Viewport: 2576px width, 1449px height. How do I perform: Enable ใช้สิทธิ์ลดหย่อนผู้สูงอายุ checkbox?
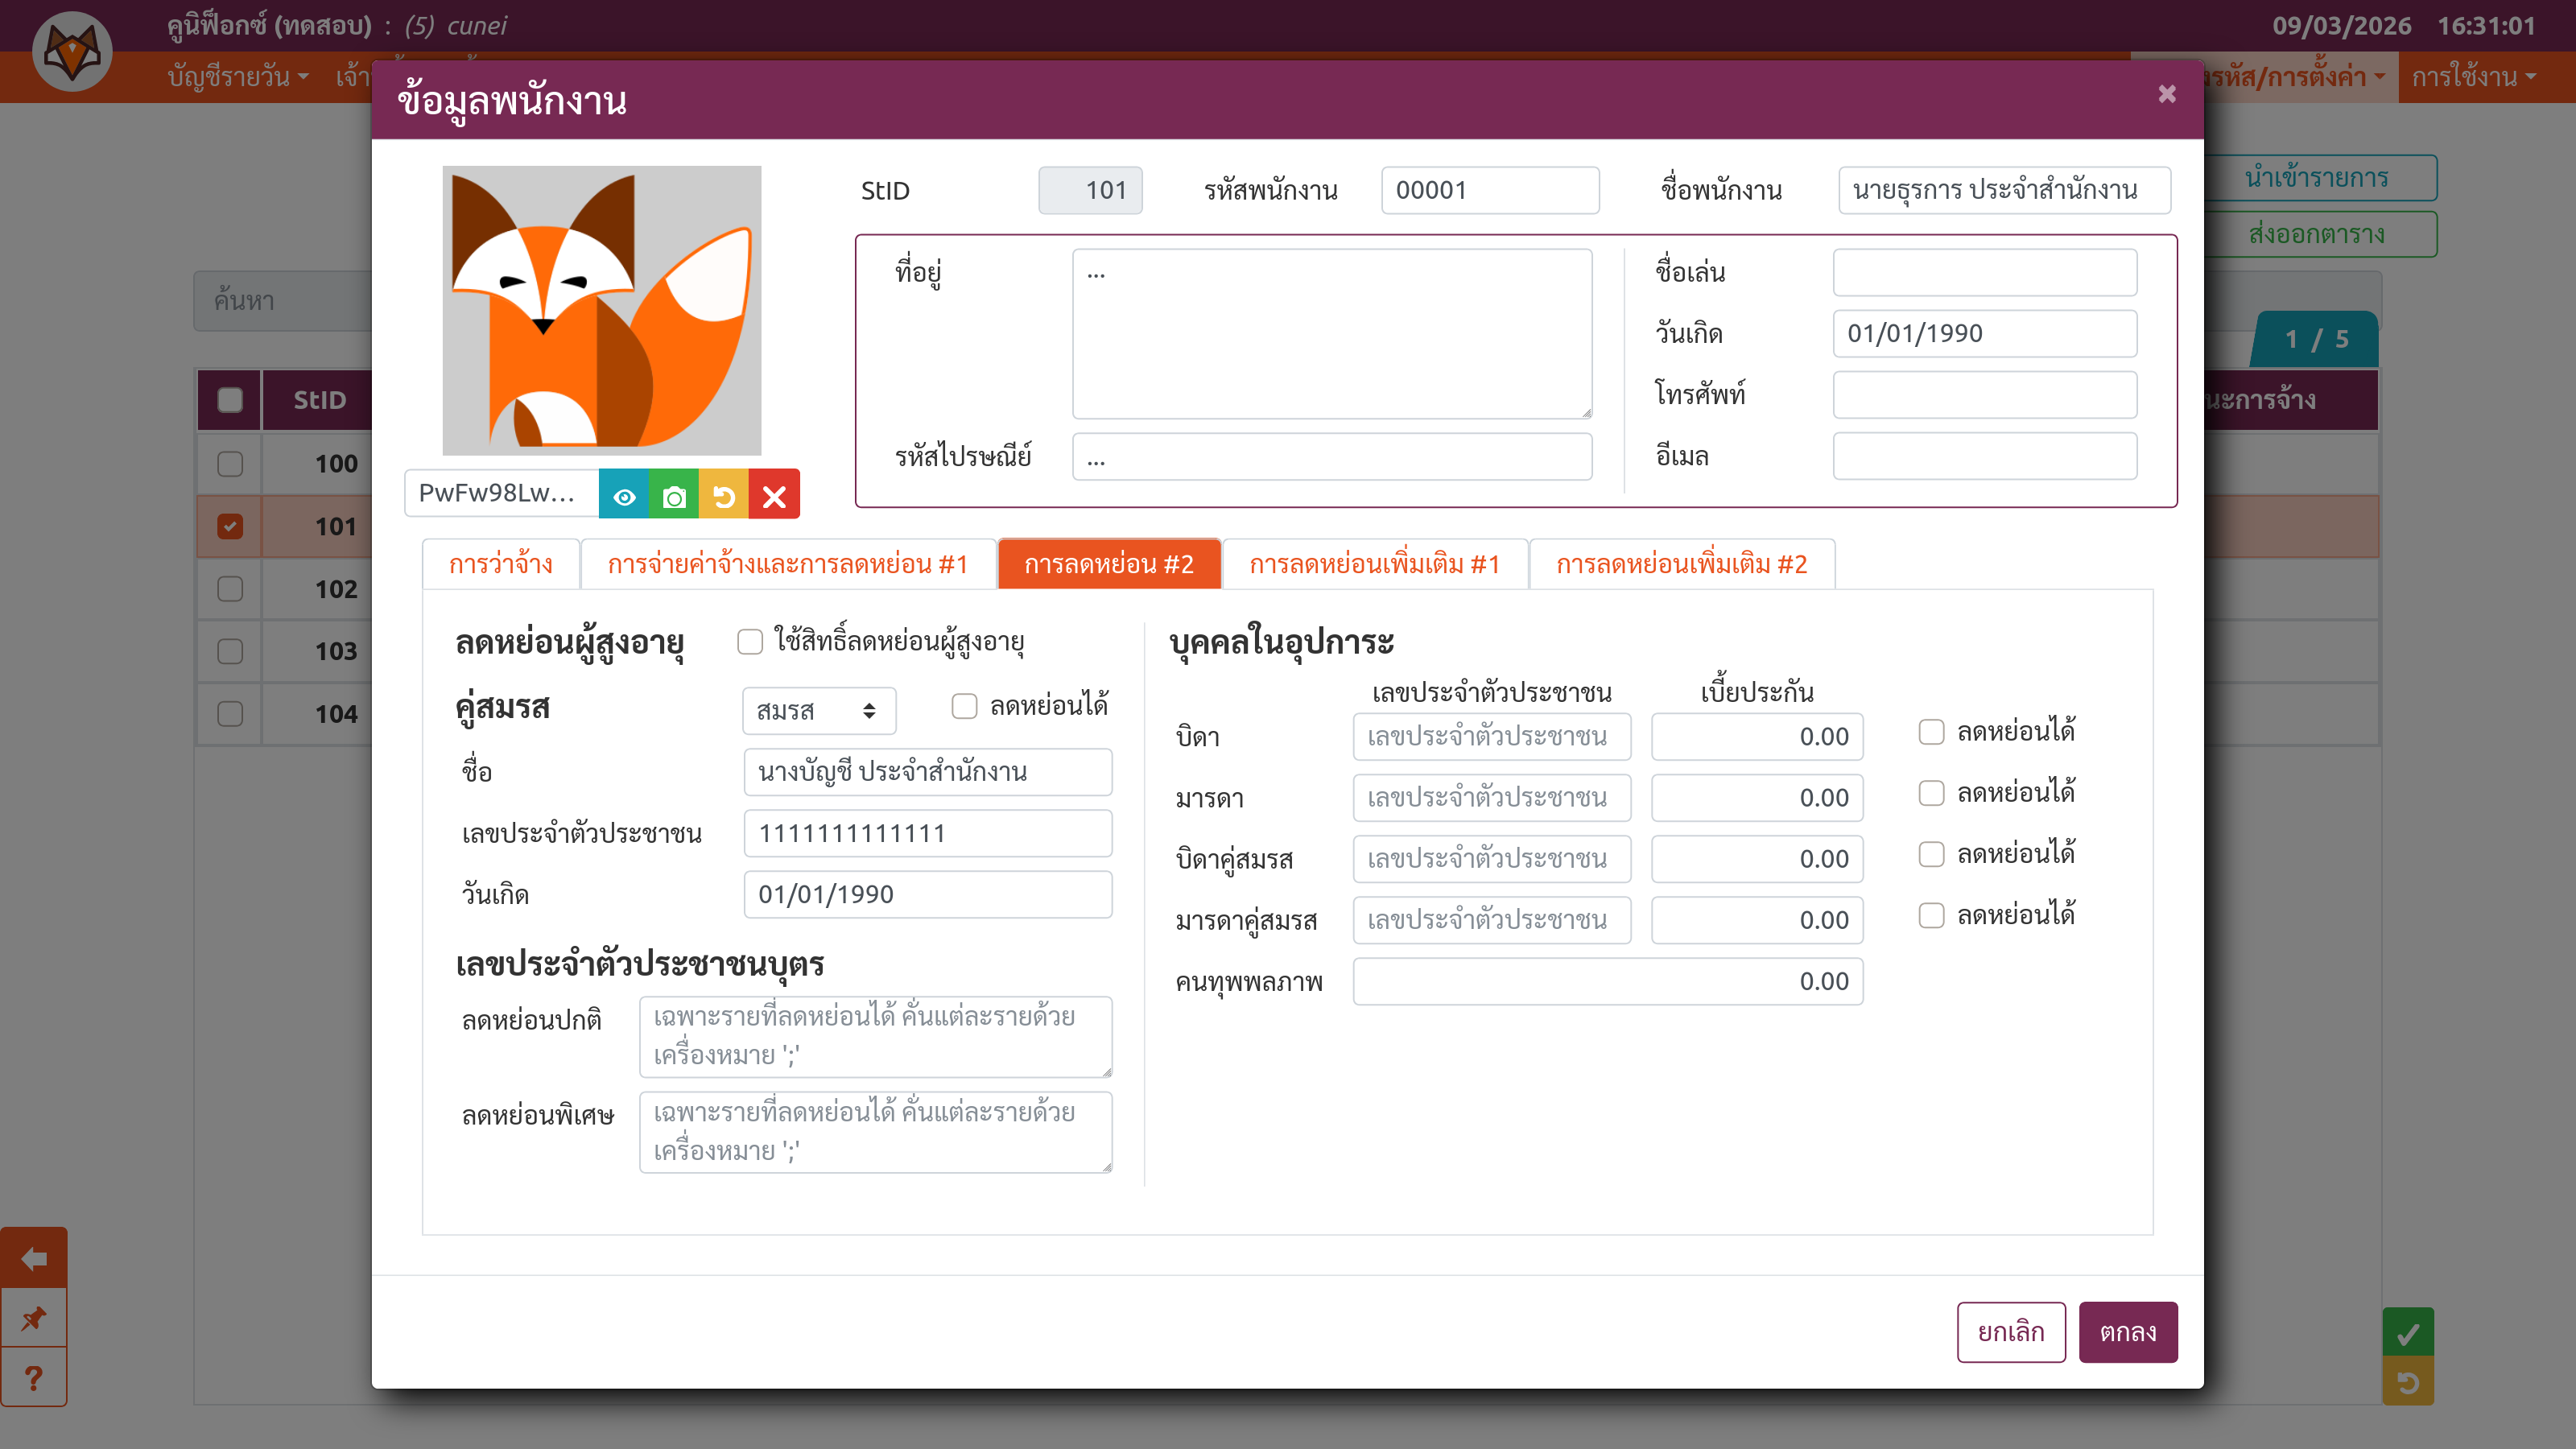pyautogui.click(x=750, y=641)
